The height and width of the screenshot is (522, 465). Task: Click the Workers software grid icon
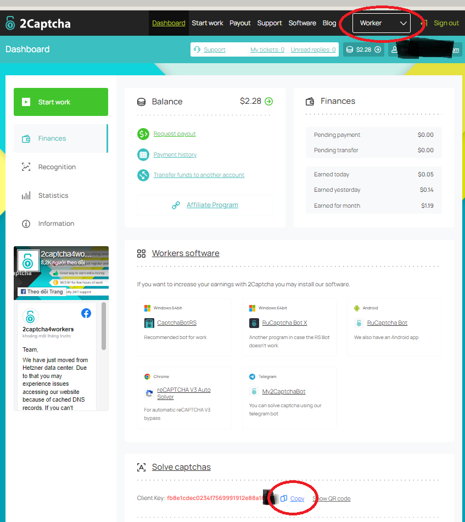141,254
